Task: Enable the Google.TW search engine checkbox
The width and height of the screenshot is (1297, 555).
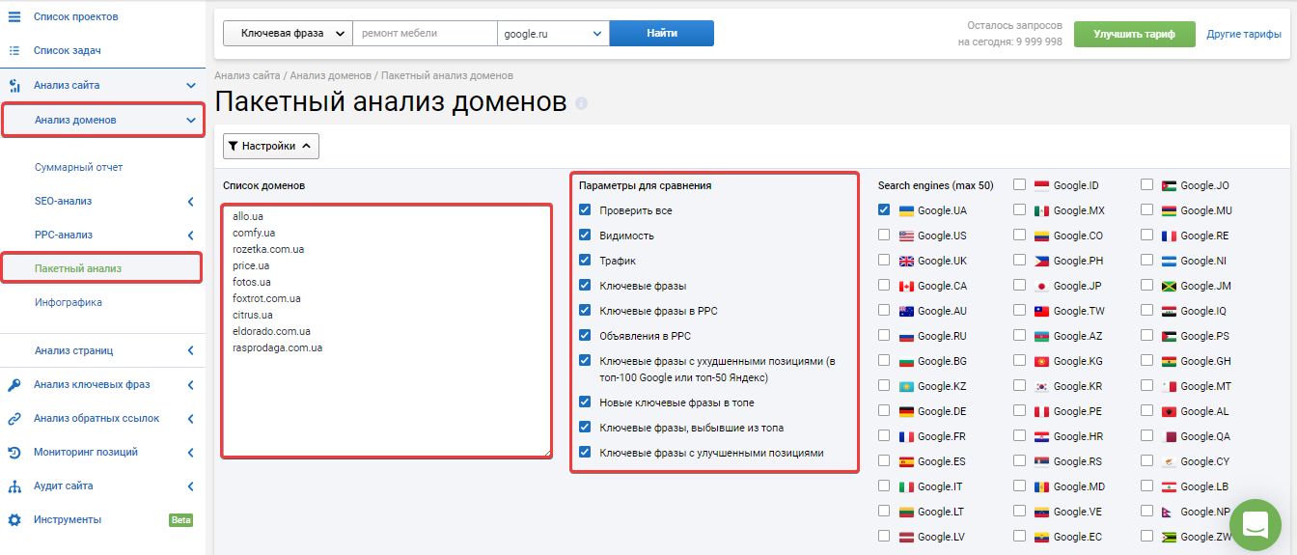Action: coord(1019,310)
